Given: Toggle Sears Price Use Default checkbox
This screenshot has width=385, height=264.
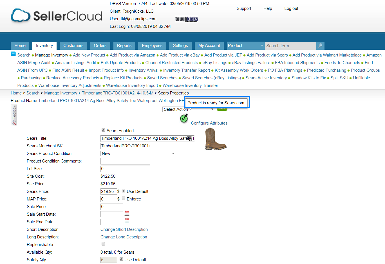Looking at the screenshot, I should [124, 191].
